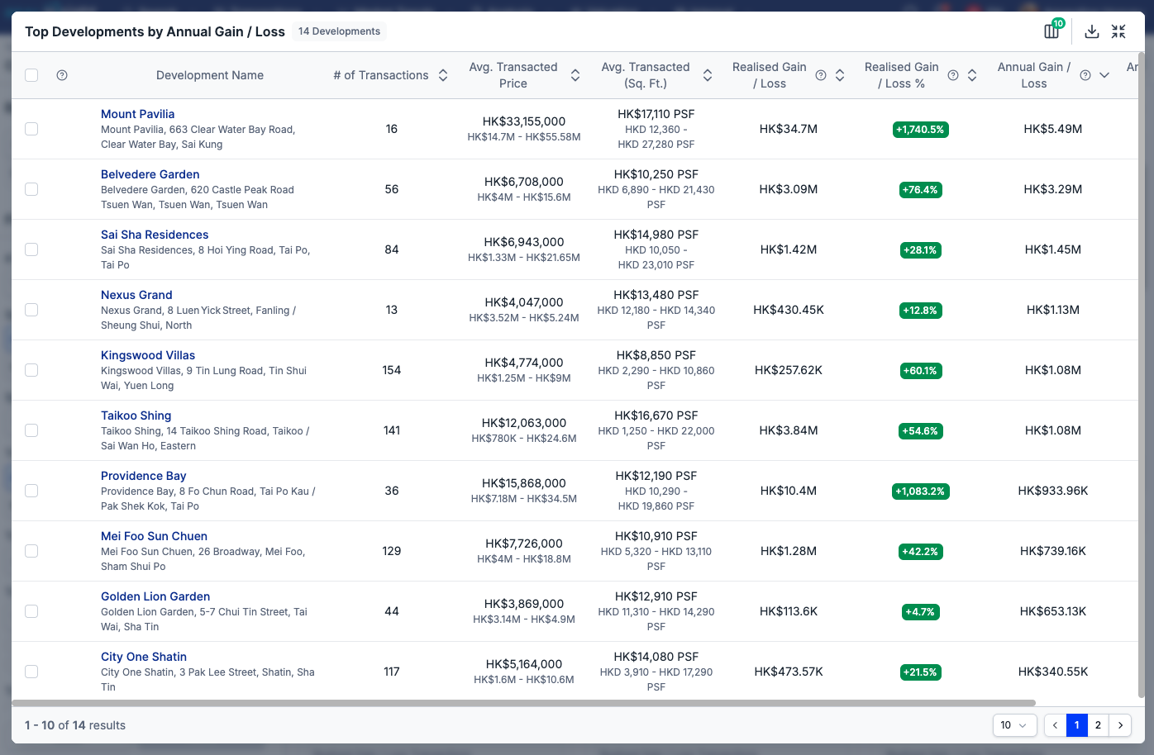This screenshot has height=755, width=1154.
Task: Go to page 2 of results
Action: coord(1098,725)
